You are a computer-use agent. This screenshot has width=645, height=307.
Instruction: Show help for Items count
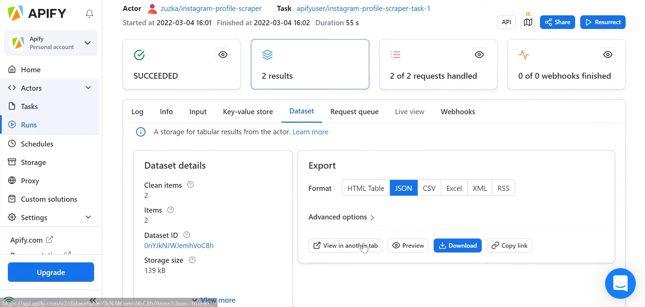[171, 210]
